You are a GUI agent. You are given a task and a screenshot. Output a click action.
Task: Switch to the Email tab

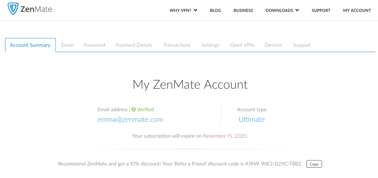pyautogui.click(x=67, y=45)
